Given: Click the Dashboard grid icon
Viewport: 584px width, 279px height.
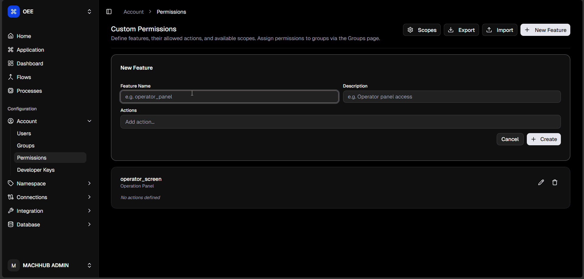Looking at the screenshot, I should pyautogui.click(x=11, y=63).
